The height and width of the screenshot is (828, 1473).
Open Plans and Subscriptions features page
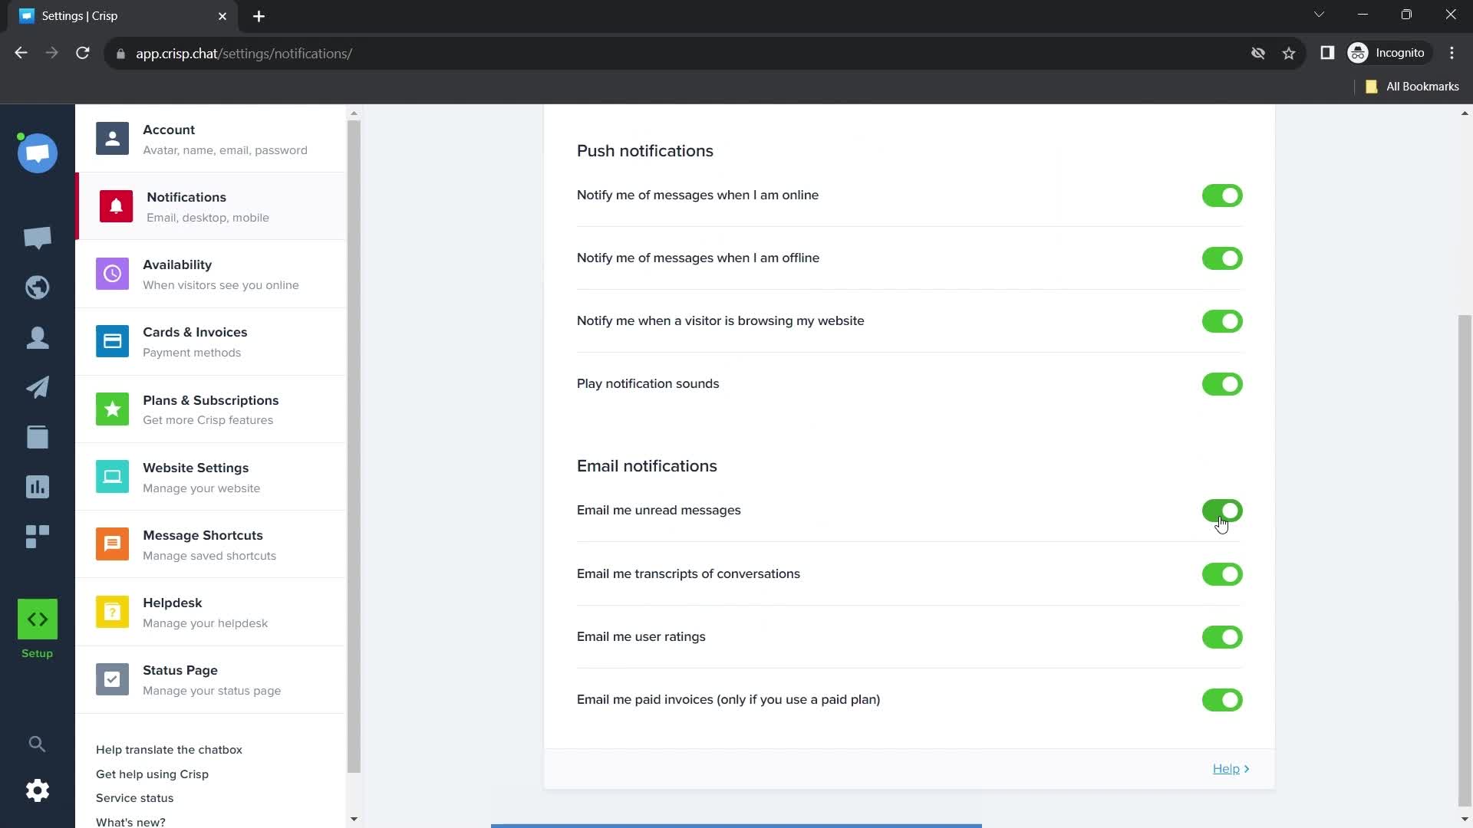point(212,409)
